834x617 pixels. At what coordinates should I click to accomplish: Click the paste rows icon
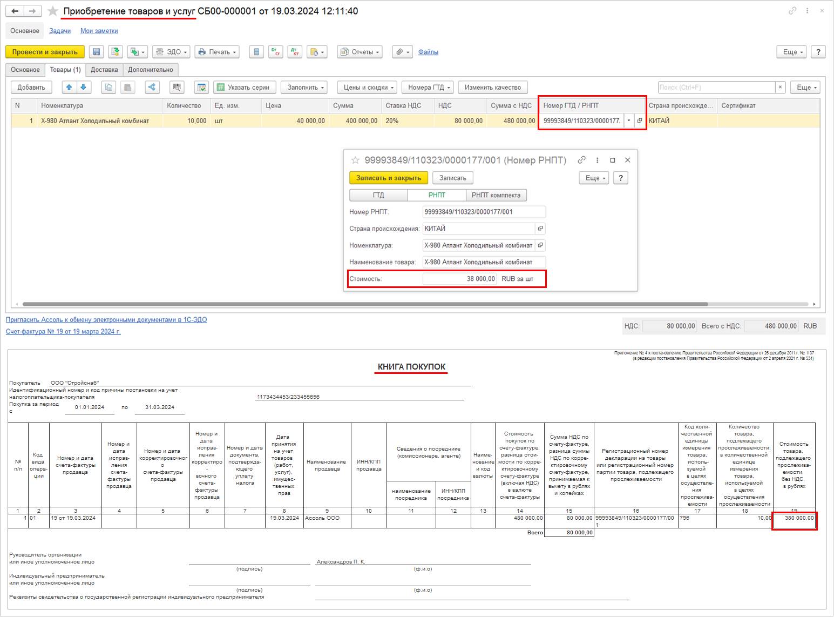(127, 88)
